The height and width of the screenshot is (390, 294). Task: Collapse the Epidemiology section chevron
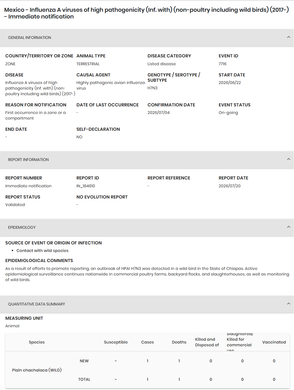[288, 227]
